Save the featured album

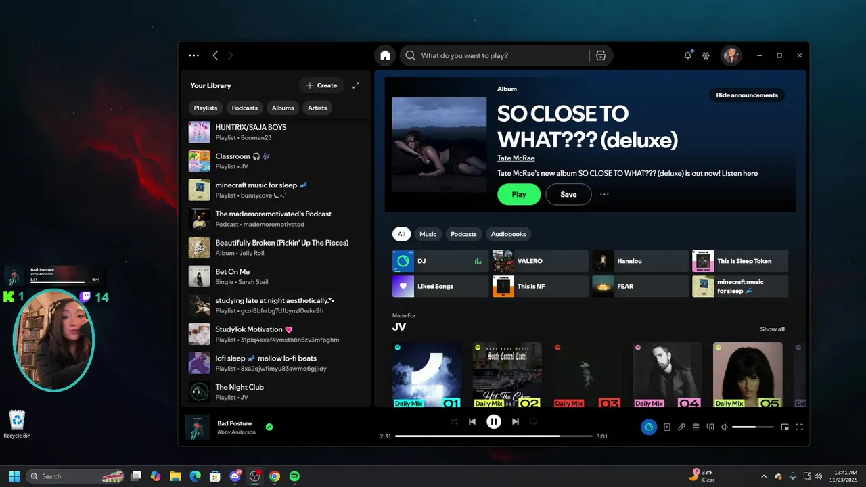click(x=568, y=194)
